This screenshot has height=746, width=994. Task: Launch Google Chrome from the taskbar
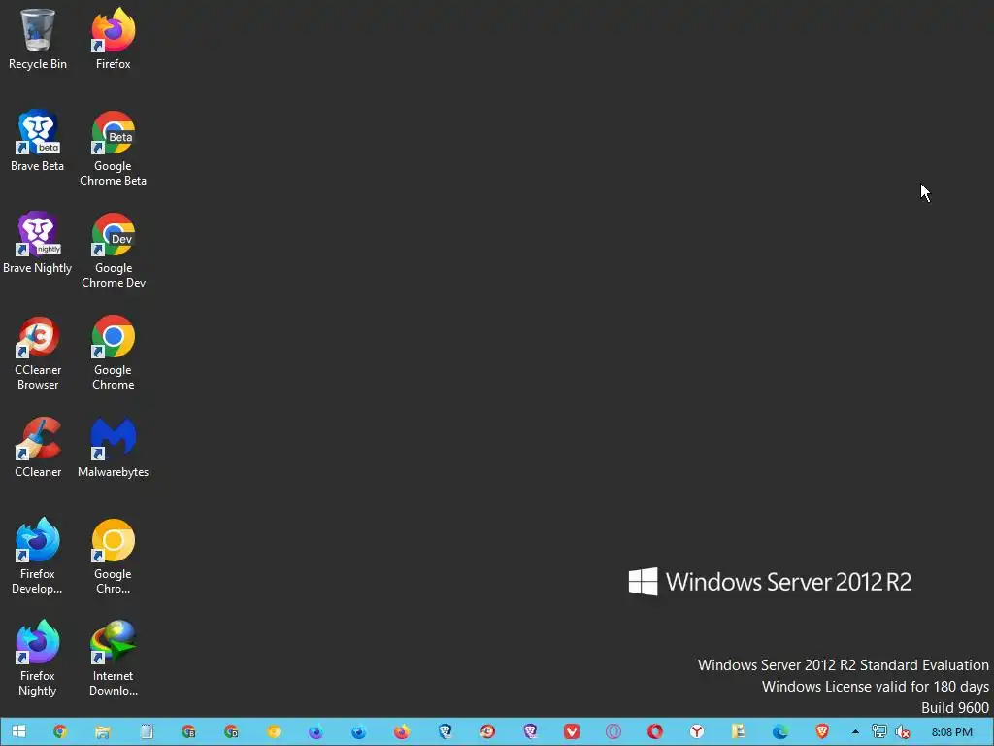coord(60,732)
